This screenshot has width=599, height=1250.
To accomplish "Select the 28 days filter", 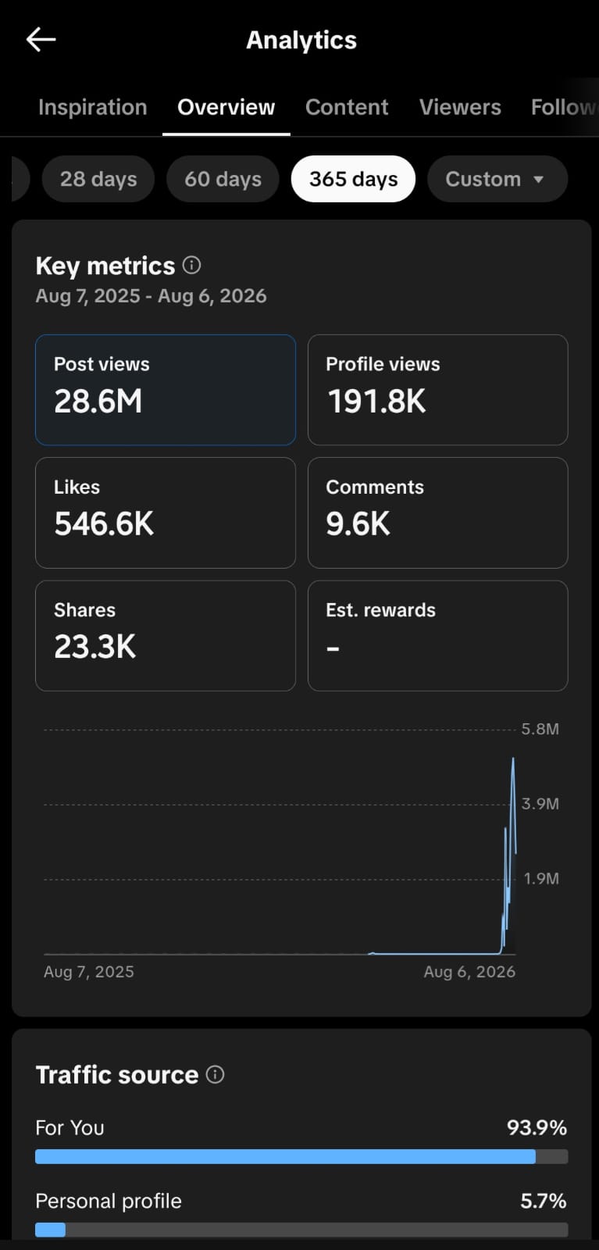I will (x=98, y=179).
